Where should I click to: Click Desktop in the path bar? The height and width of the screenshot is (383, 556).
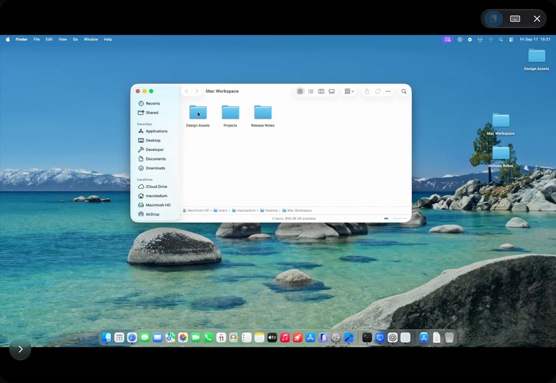point(269,210)
